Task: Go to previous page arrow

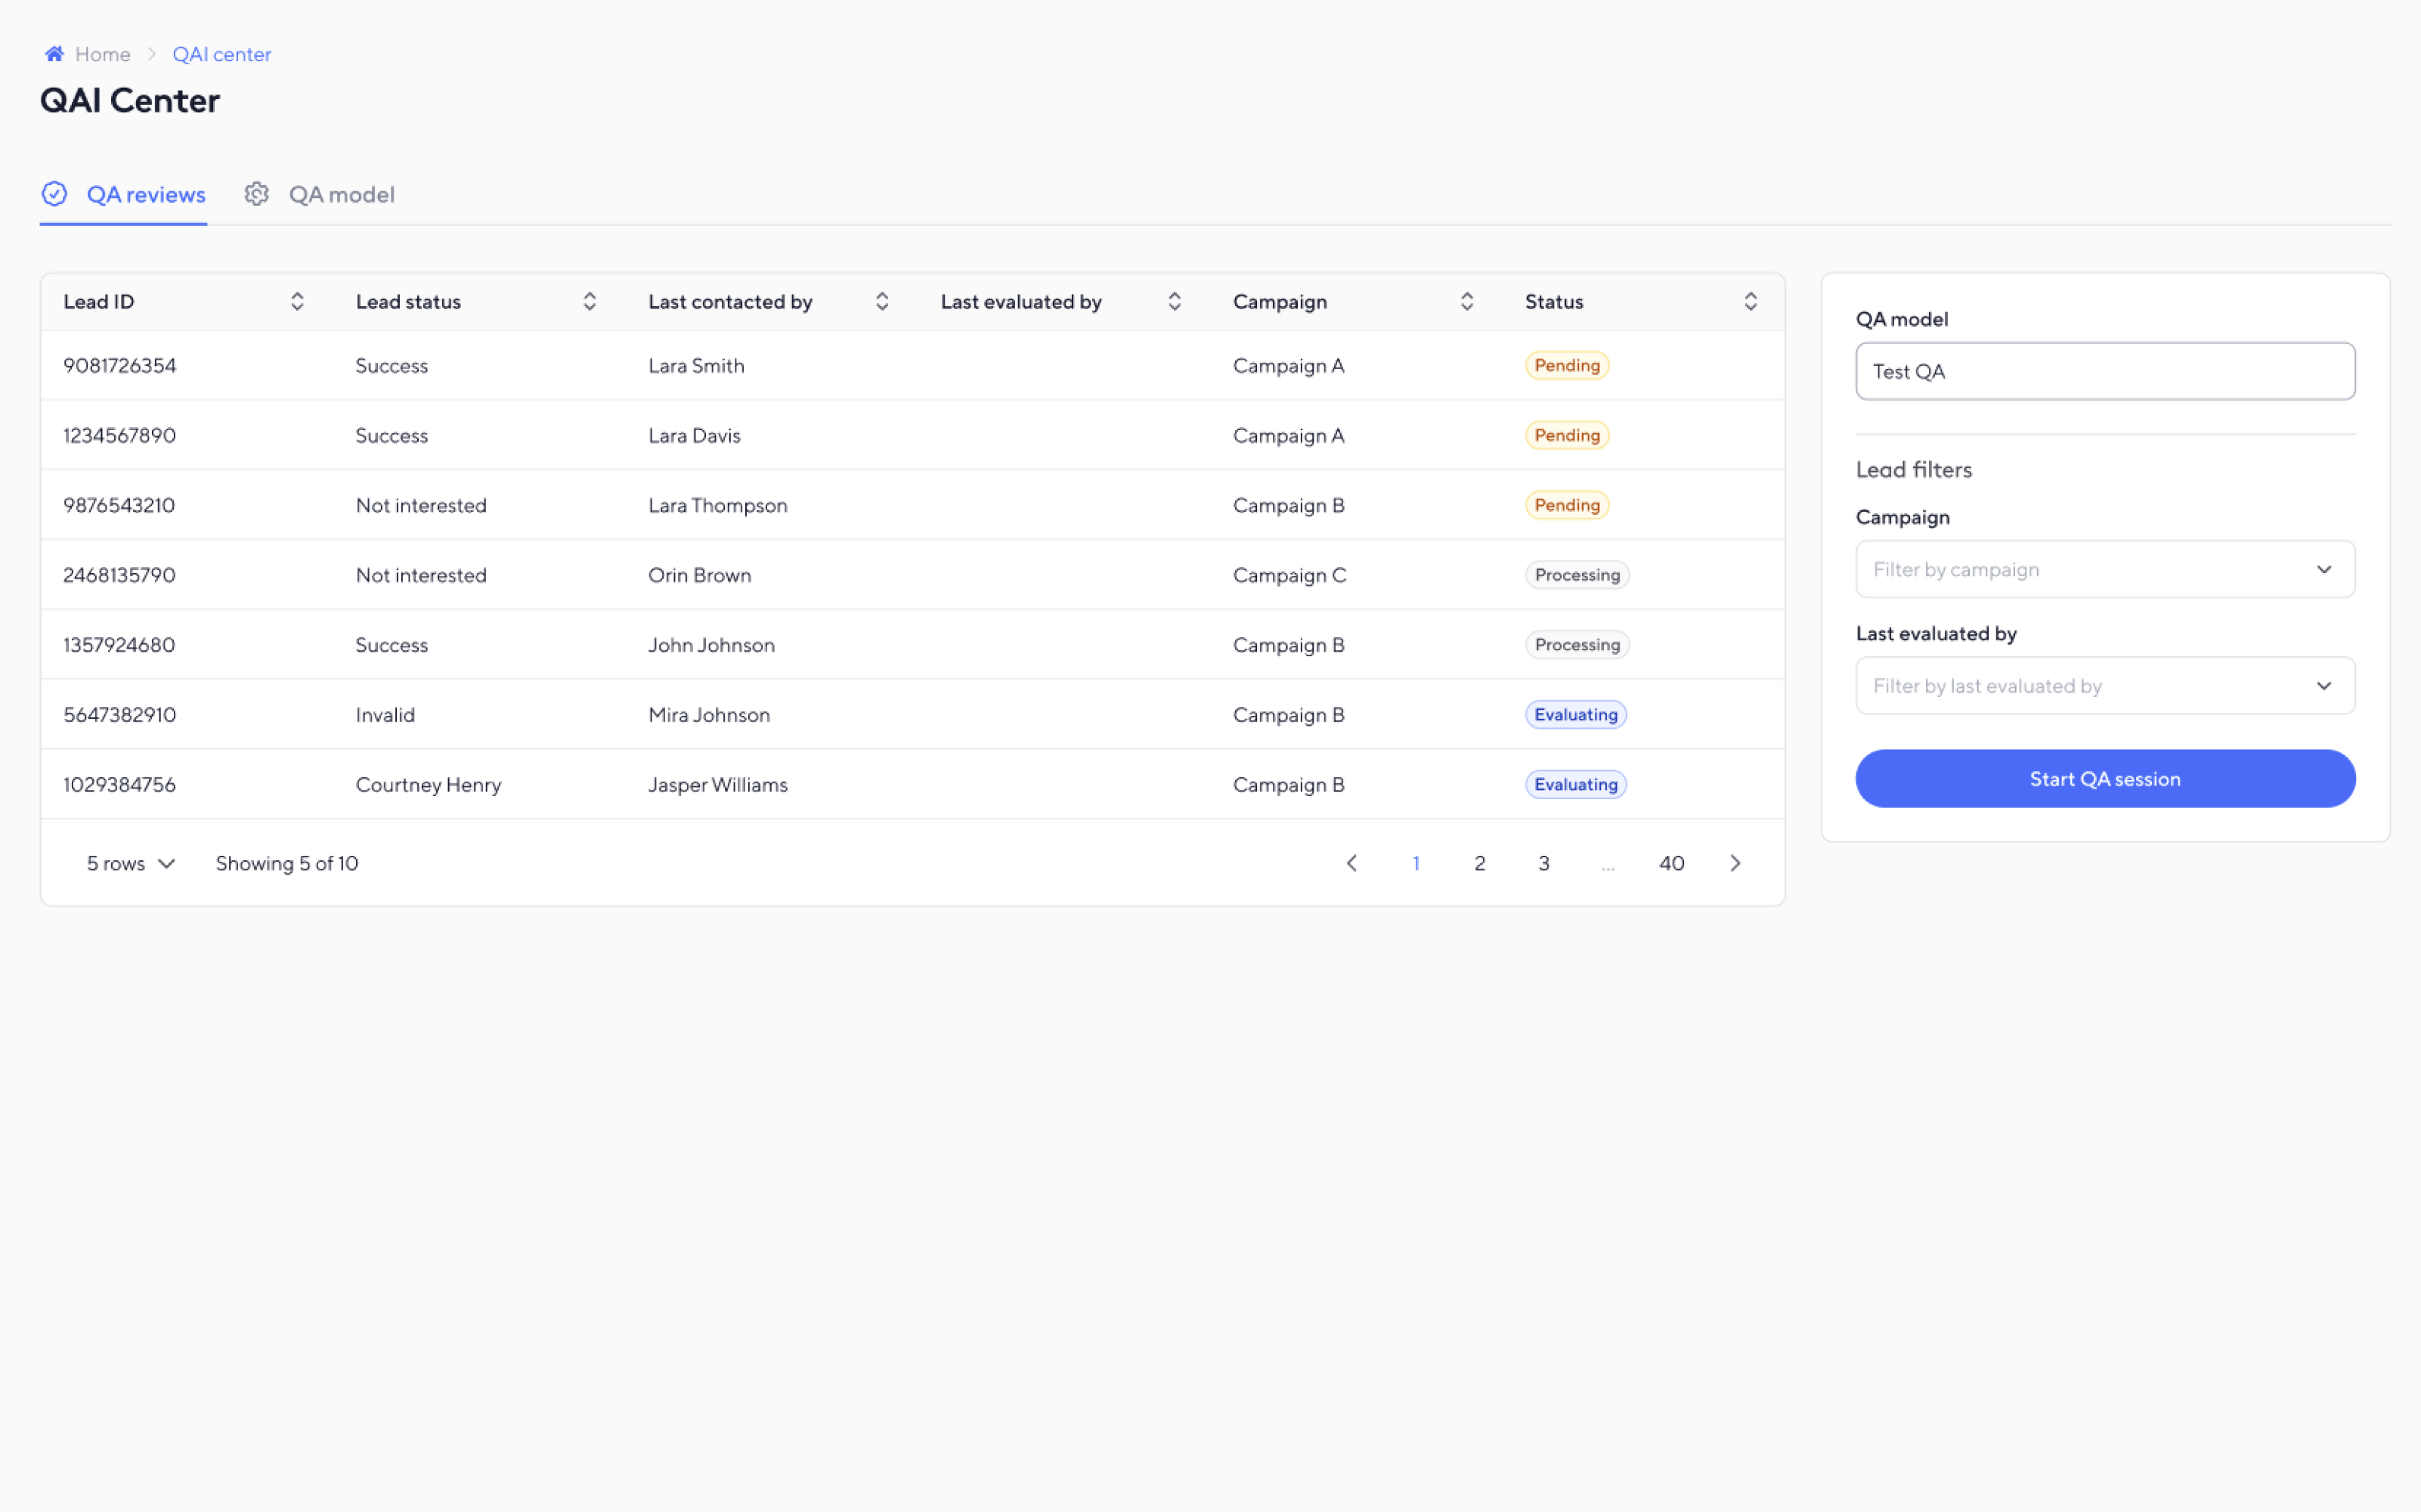Action: click(x=1351, y=863)
